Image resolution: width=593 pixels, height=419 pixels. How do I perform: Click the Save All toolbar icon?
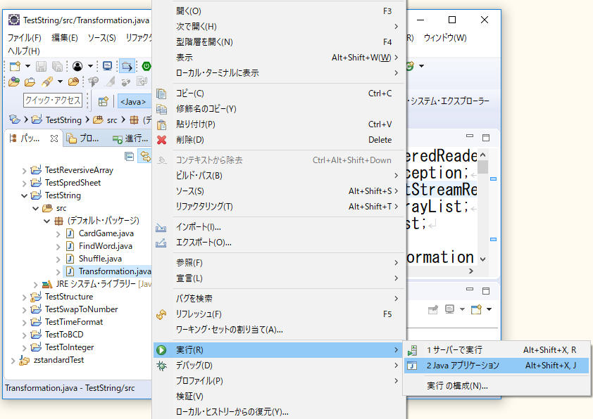tap(57, 67)
